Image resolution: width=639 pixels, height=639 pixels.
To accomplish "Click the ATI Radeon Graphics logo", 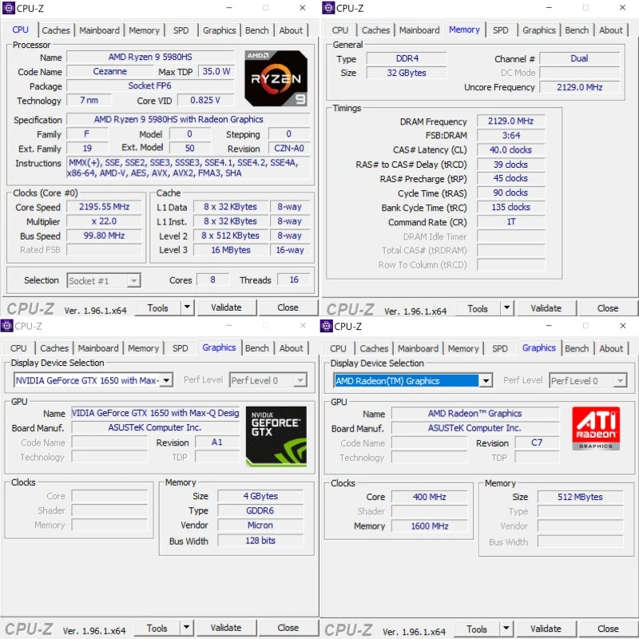I will coord(595,428).
